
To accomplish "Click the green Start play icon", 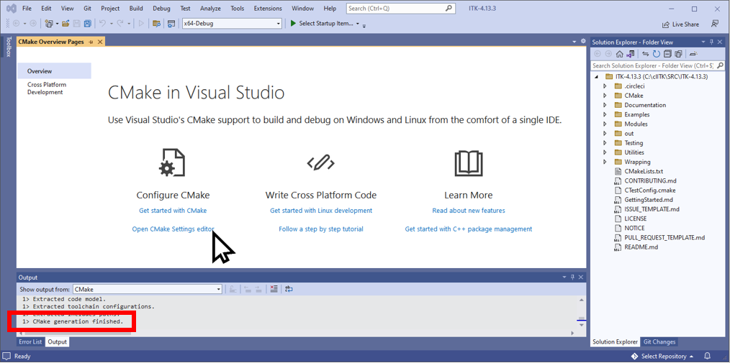I will (x=293, y=23).
